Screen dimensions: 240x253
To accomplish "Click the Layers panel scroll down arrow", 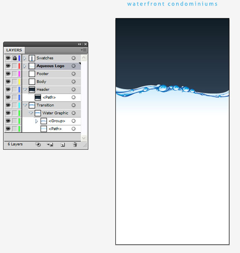I will coord(84,138).
